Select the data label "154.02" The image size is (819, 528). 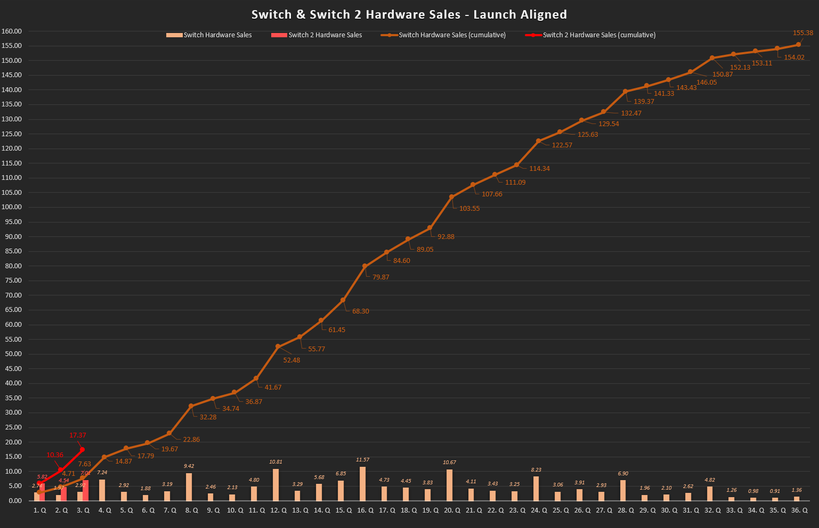point(794,57)
